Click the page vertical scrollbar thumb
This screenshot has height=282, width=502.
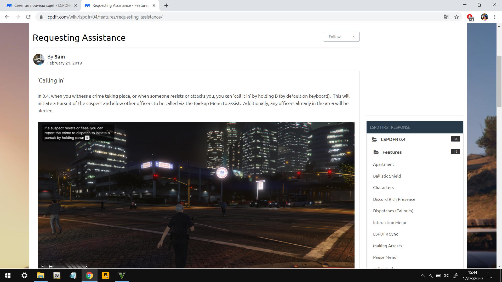(x=499, y=81)
